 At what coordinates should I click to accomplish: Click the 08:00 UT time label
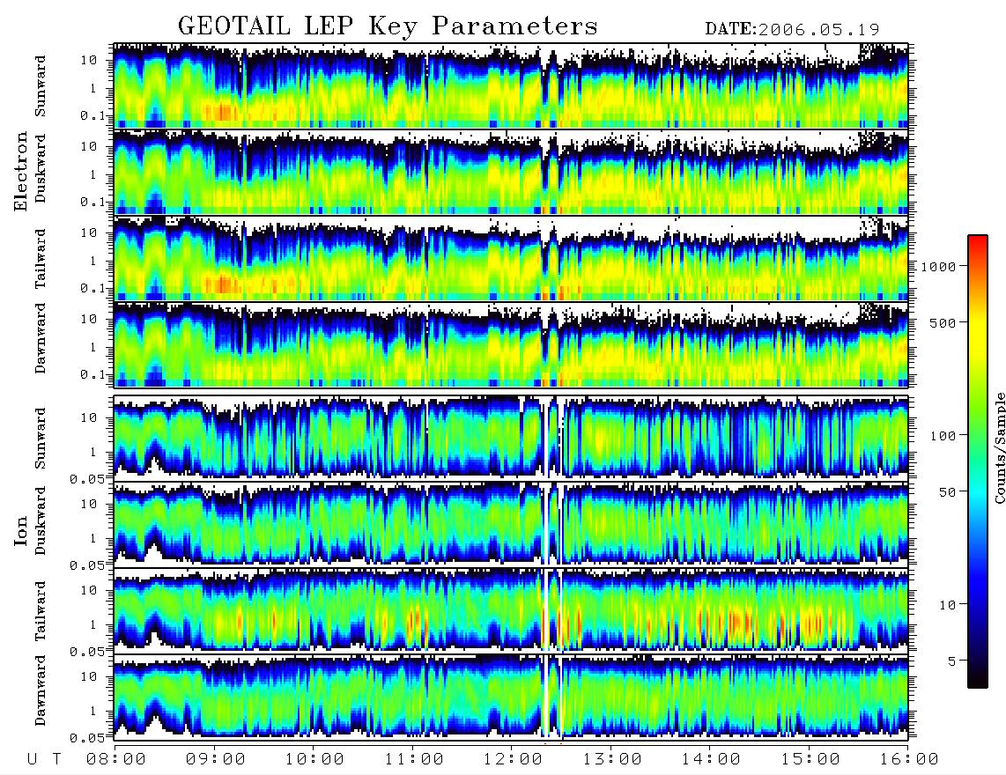(116, 759)
